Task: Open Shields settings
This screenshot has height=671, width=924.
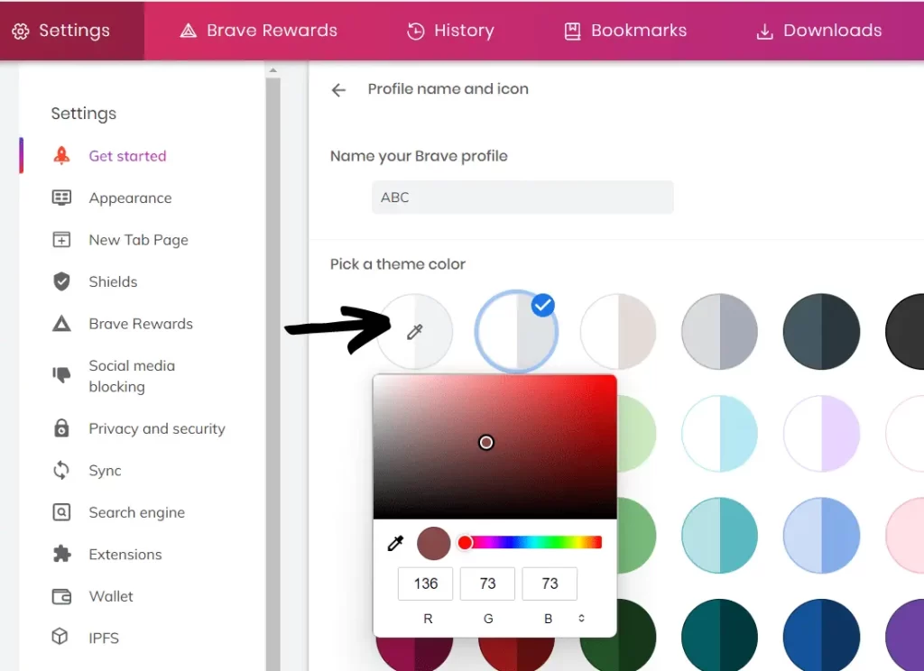Action: tap(113, 281)
